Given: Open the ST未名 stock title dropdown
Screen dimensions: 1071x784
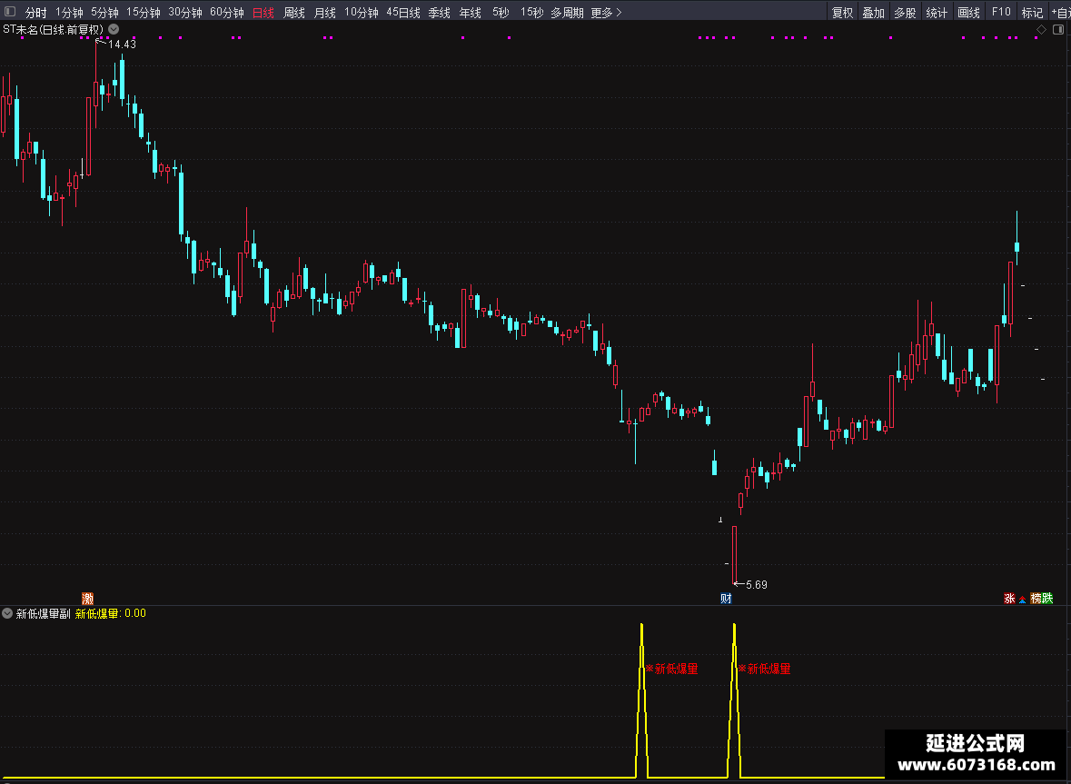Looking at the screenshot, I should point(114,29).
